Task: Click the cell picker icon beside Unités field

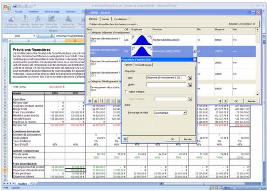Action: pyautogui.click(x=190, y=84)
